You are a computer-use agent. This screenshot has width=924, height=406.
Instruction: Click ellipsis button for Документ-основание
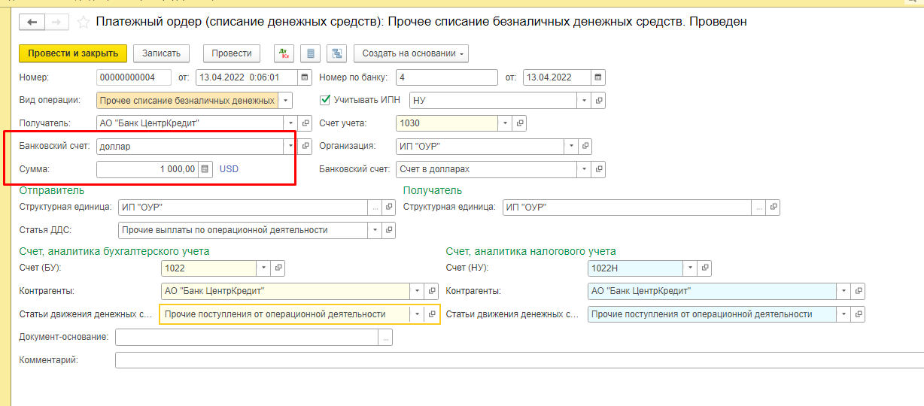point(385,338)
